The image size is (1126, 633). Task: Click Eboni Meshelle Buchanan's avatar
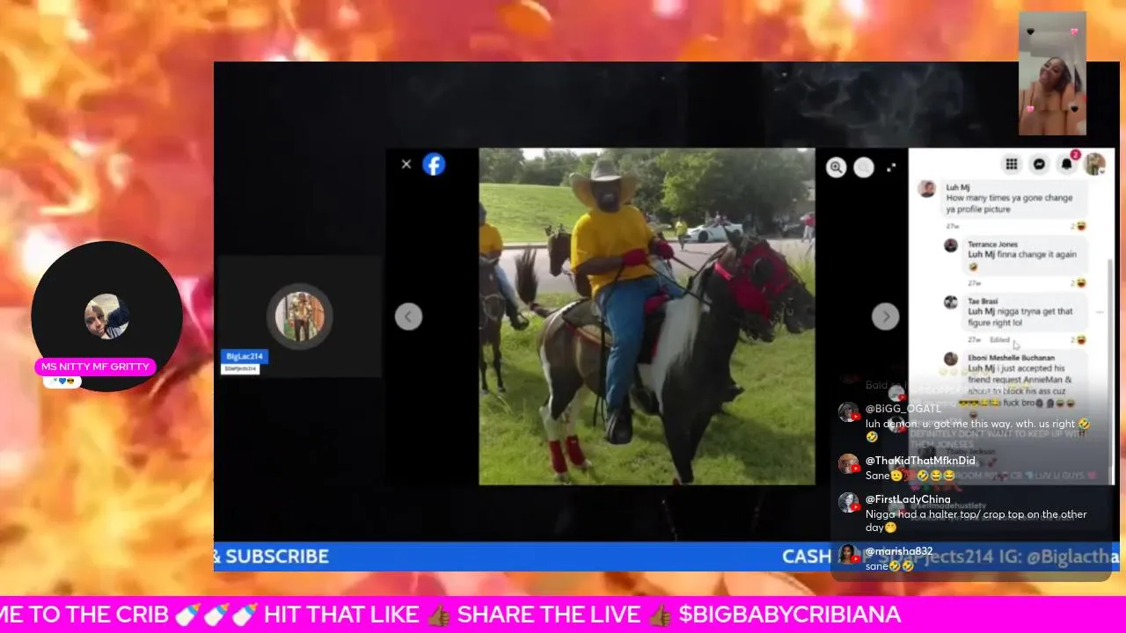(x=951, y=359)
